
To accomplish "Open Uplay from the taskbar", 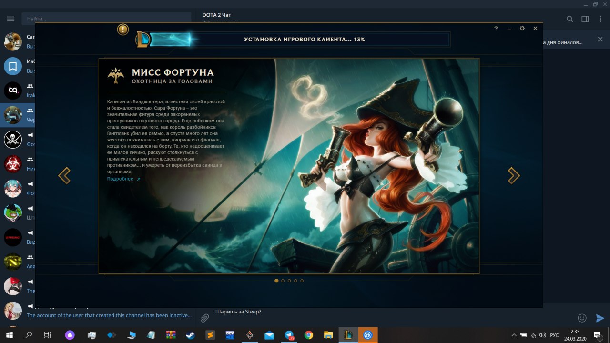I will click(368, 335).
